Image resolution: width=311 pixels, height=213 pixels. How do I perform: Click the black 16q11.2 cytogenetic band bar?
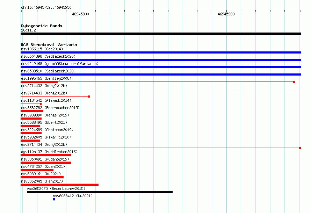[x=161, y=34]
